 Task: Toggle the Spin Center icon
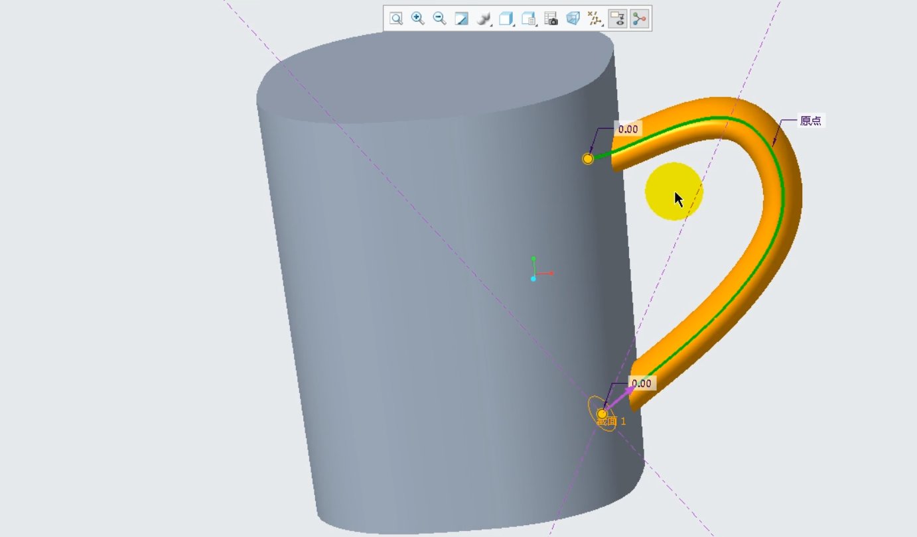coord(640,19)
